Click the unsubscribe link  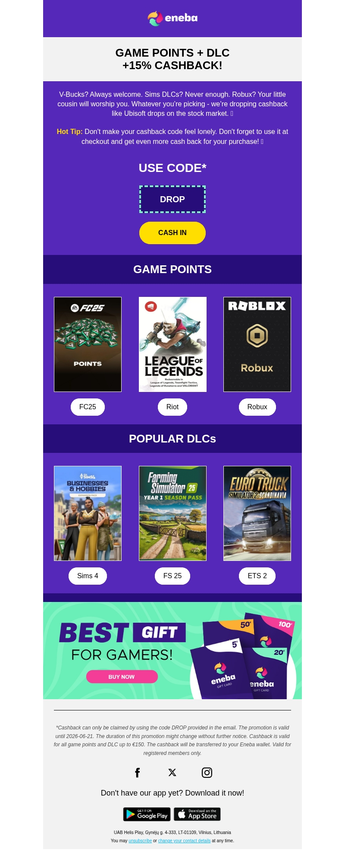(x=140, y=841)
